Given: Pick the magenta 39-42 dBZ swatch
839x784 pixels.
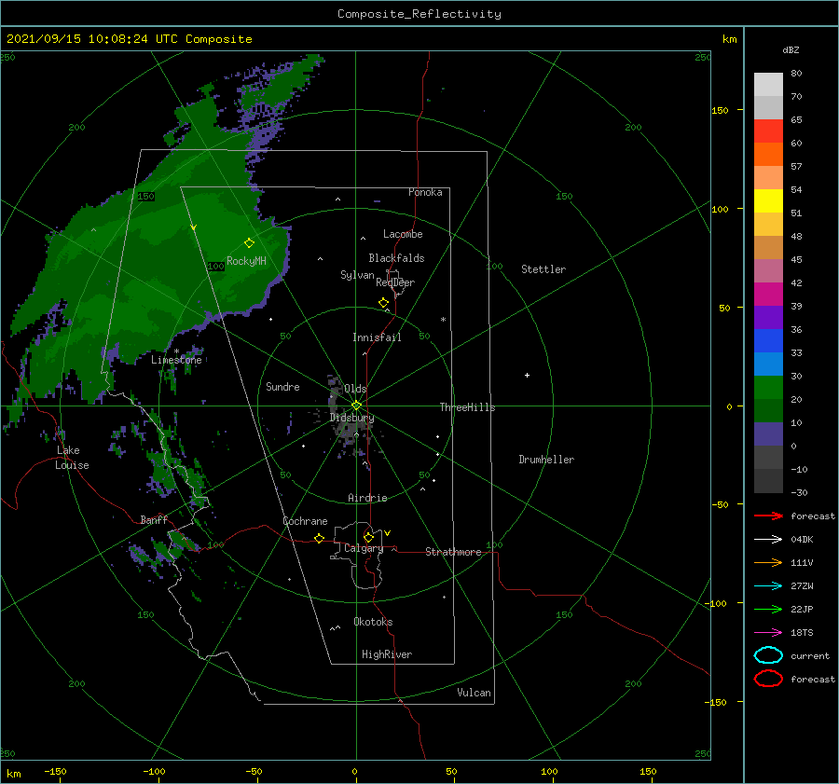Looking at the screenshot, I should pos(768,294).
